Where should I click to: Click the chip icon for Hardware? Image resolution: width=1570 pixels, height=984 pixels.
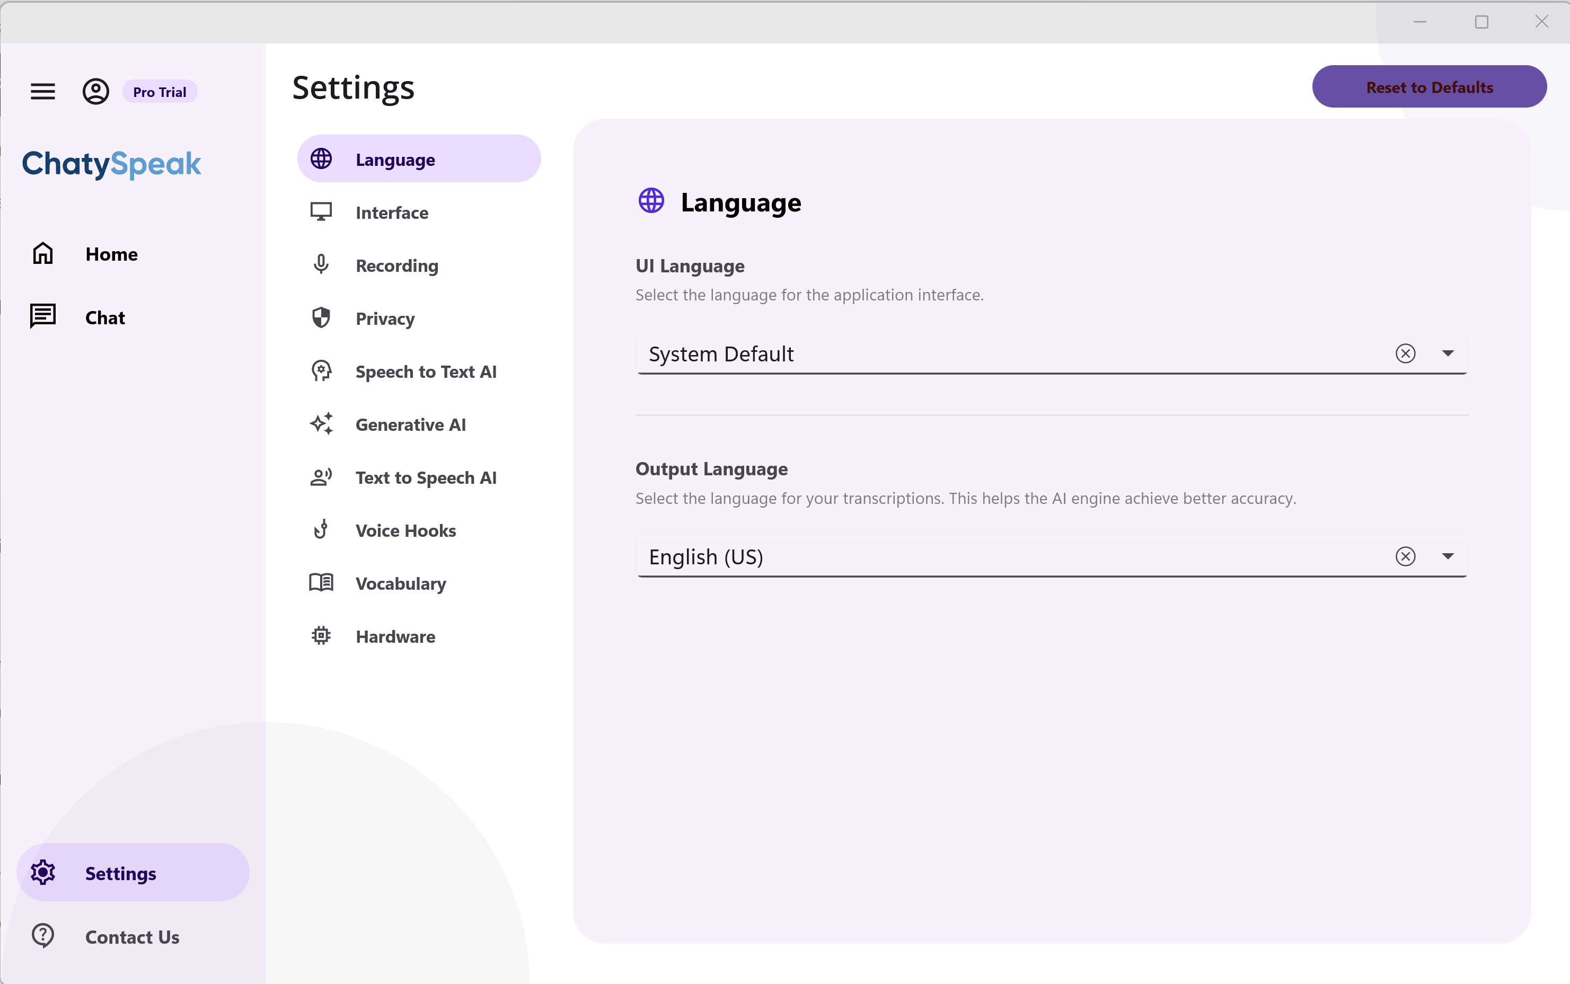(x=321, y=636)
